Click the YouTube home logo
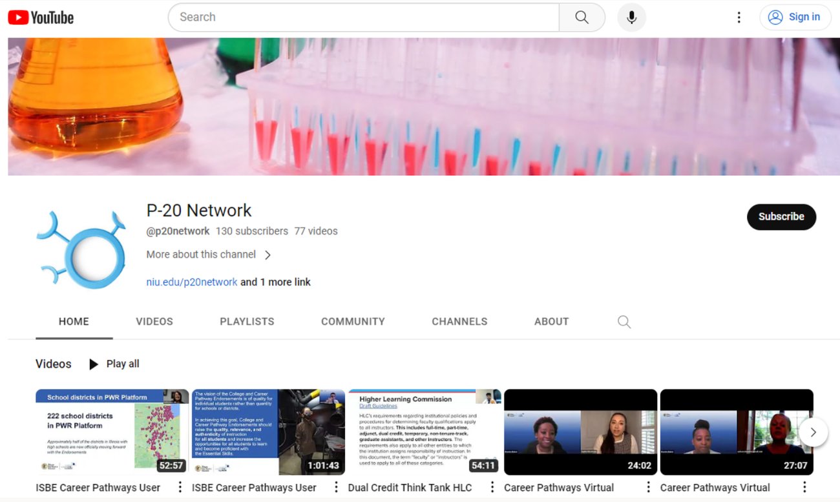Image resolution: width=840 pixels, height=502 pixels. click(41, 17)
